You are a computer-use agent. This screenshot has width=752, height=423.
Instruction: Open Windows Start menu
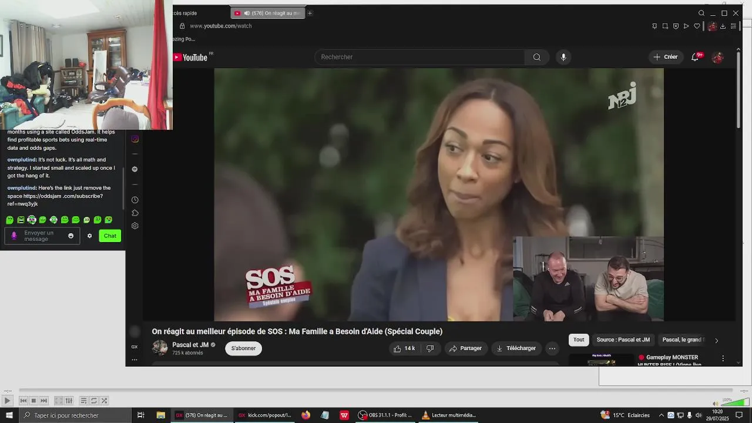pyautogui.click(x=9, y=415)
